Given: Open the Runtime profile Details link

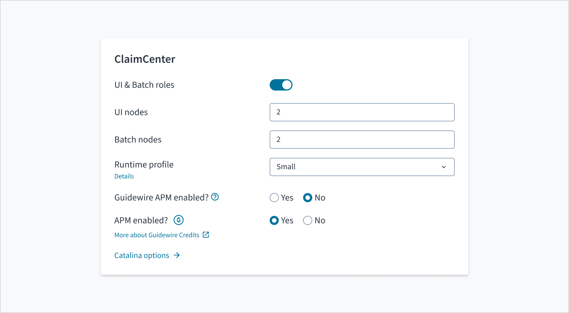Looking at the screenshot, I should (124, 176).
